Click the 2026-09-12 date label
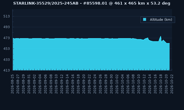The height and width of the screenshot is (110, 184). click(x=62, y=84)
